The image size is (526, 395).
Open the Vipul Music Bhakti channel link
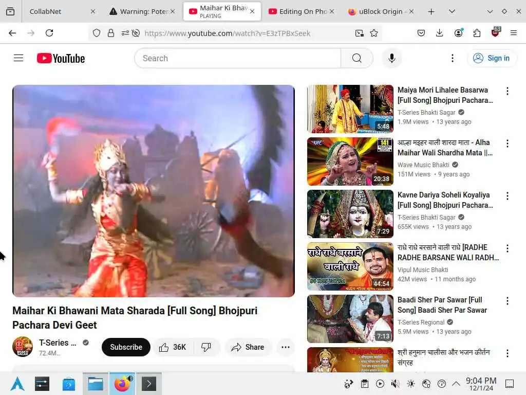423,270
